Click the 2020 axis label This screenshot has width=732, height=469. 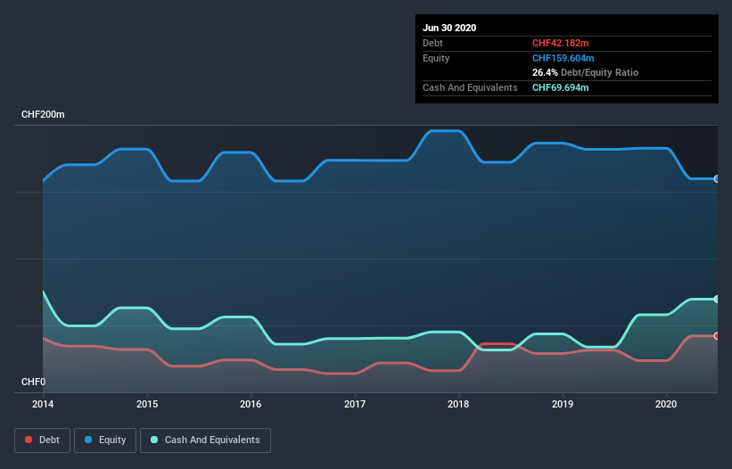pos(666,404)
